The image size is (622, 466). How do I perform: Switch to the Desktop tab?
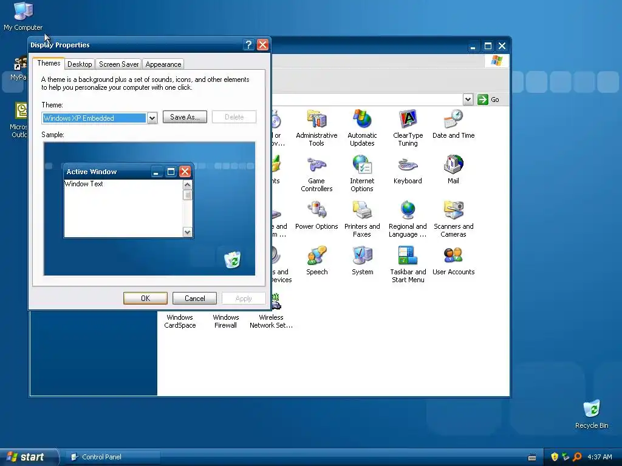pos(80,64)
